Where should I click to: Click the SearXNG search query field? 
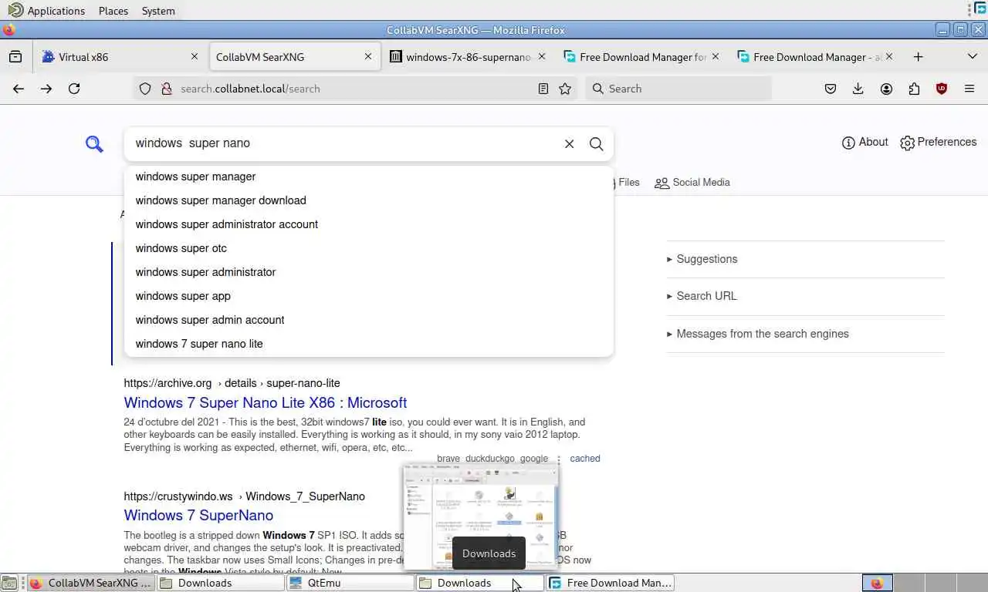(x=343, y=143)
